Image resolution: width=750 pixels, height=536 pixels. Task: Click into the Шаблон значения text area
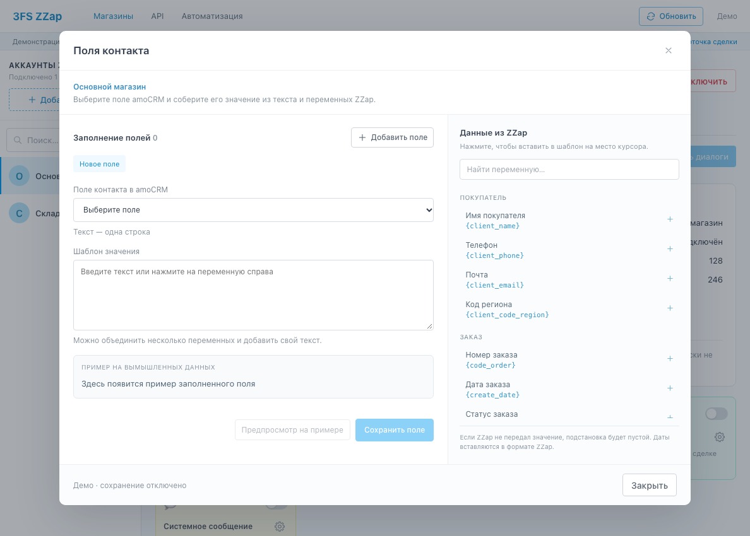tap(254, 295)
